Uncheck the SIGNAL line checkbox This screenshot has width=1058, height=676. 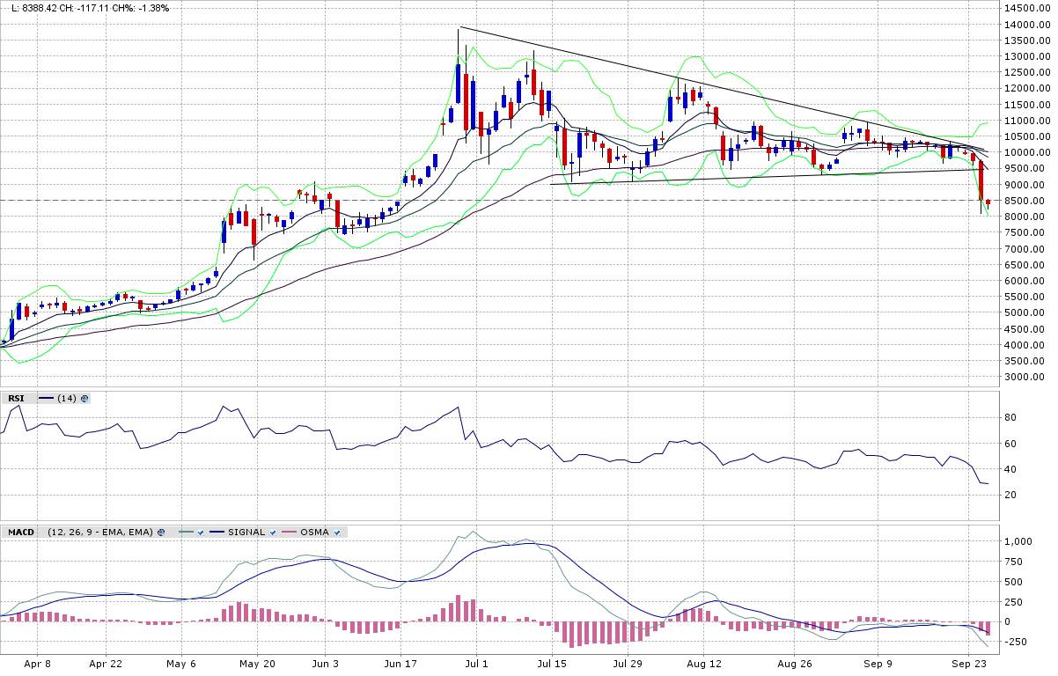(274, 533)
